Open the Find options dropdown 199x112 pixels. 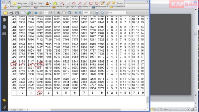(127, 13)
